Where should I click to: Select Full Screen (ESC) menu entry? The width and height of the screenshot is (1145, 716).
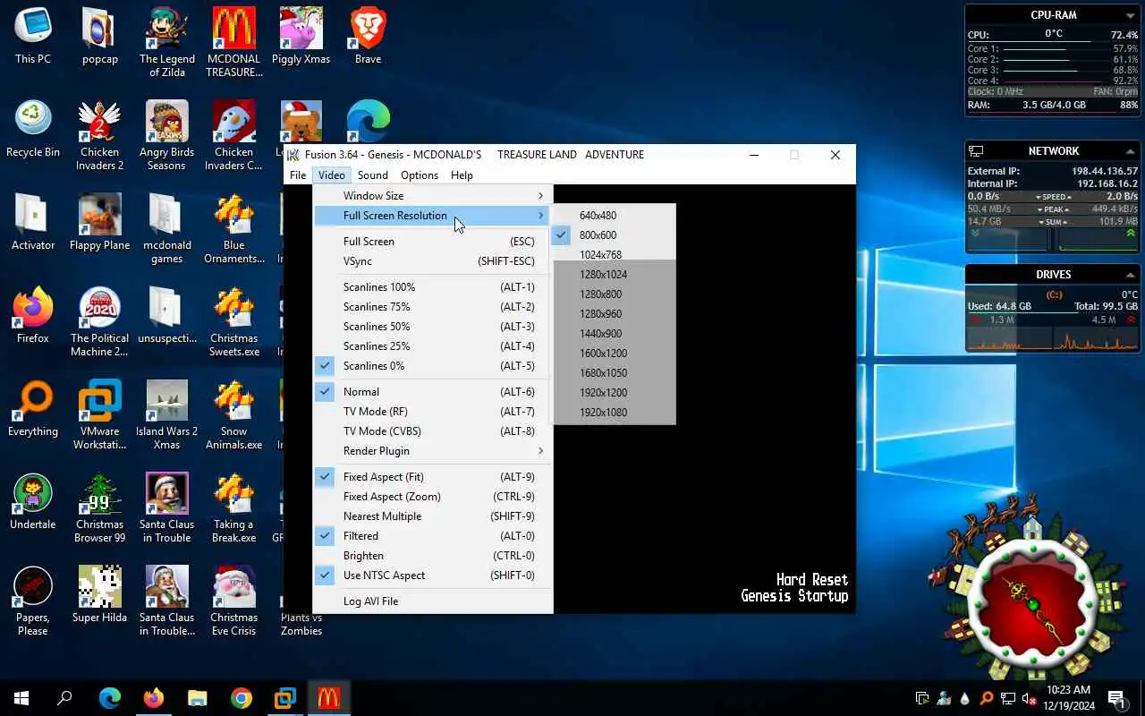tap(433, 242)
